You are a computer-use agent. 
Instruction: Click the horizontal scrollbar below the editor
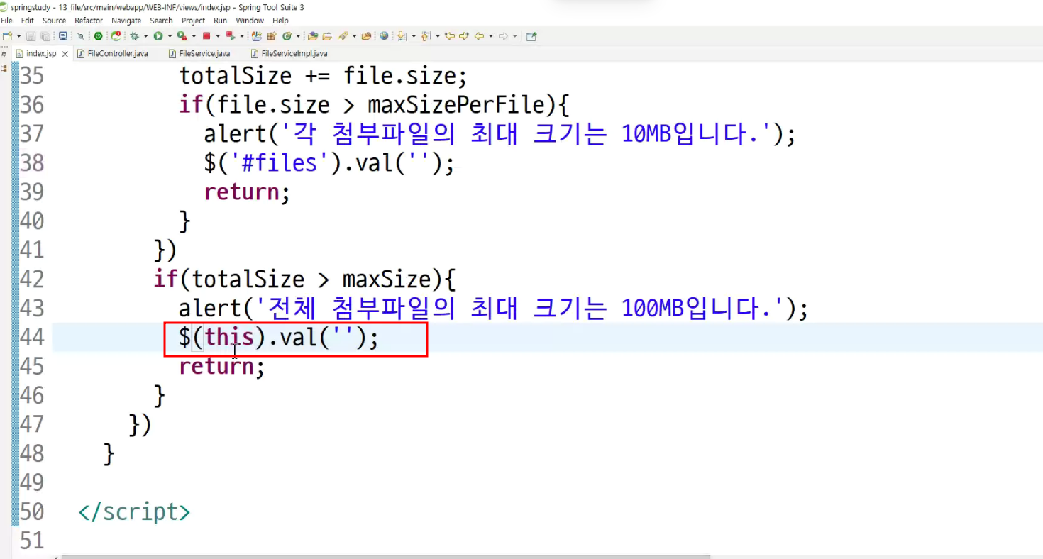pyautogui.click(x=386, y=557)
